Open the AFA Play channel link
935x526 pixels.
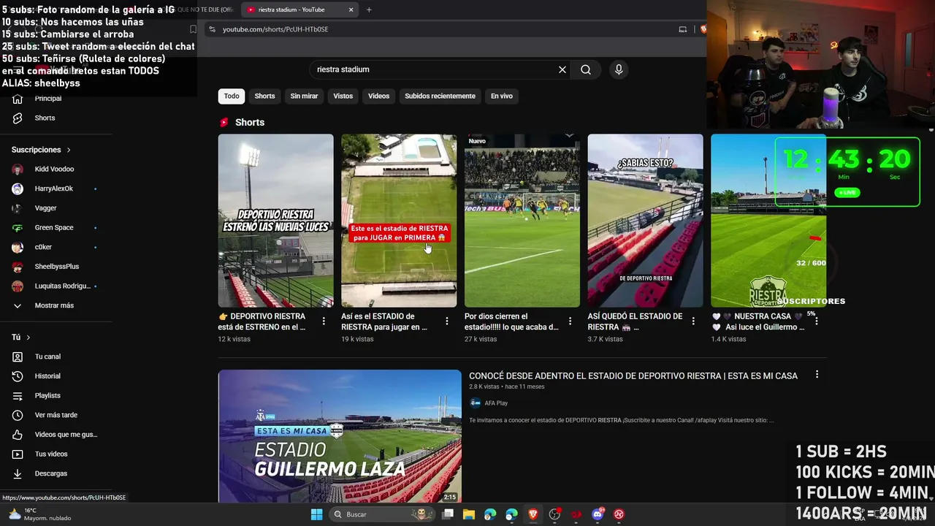(x=496, y=403)
